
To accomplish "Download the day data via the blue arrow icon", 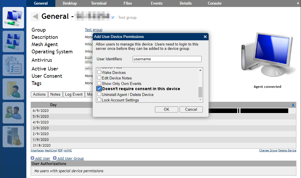I will (293, 105).
